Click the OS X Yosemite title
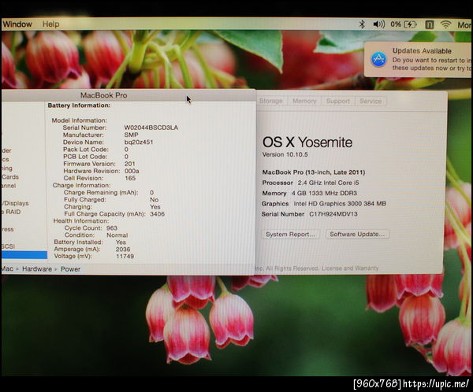Image resolution: width=473 pixels, height=392 pixels. tap(307, 142)
